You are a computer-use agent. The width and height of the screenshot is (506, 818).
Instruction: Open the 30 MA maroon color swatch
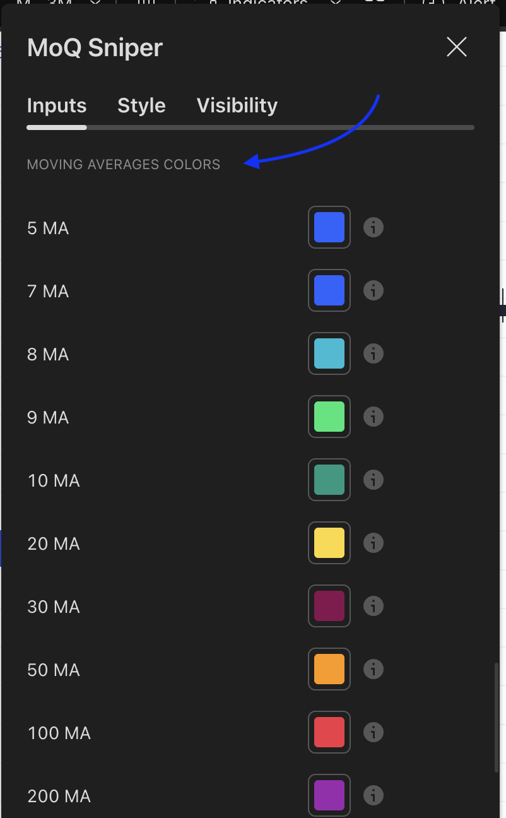[x=329, y=606]
